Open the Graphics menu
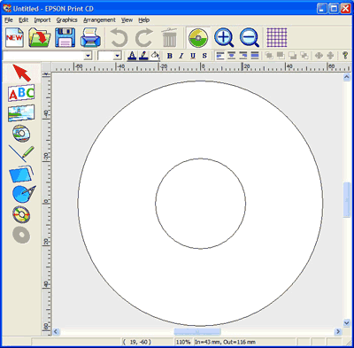 (x=66, y=20)
